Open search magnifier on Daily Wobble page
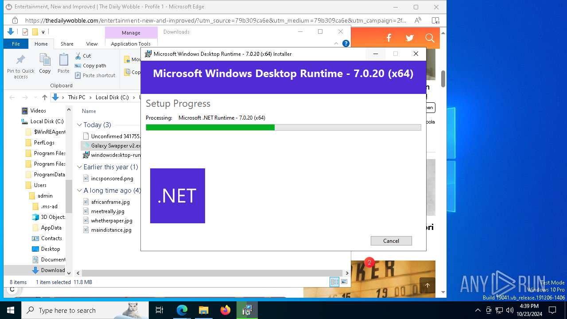 coord(430,38)
